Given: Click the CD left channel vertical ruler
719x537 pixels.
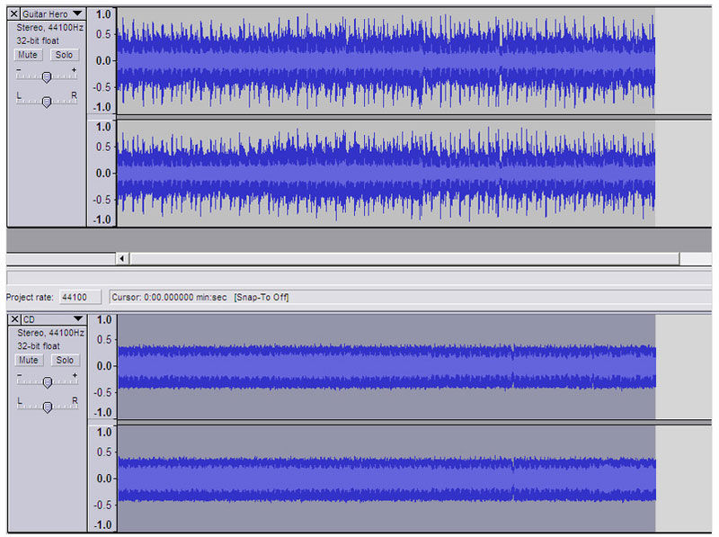Looking at the screenshot, I should (x=102, y=366).
